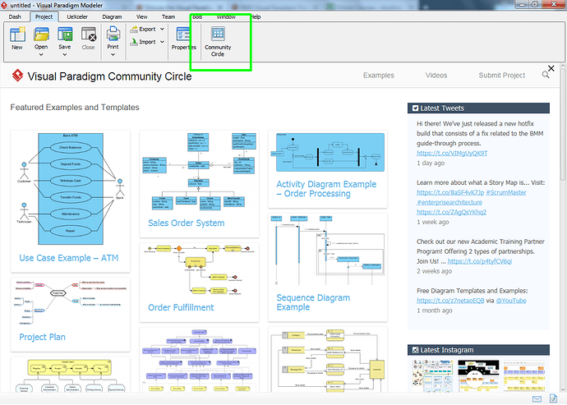This screenshot has width=567, height=405.
Task: Expand the Save button dropdown arrow
Action: [x=65, y=54]
